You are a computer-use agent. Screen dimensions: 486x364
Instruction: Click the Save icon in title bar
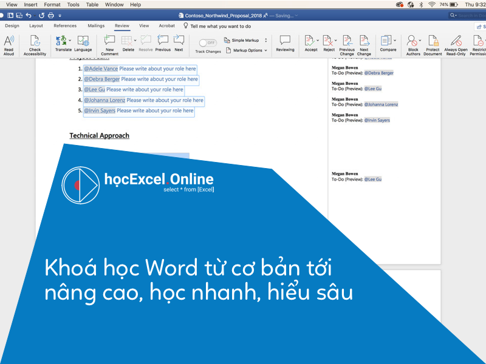pos(19,15)
